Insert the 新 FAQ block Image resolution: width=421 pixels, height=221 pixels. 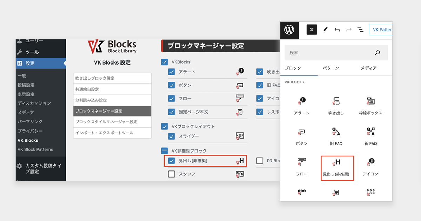pyautogui.click(x=370, y=136)
